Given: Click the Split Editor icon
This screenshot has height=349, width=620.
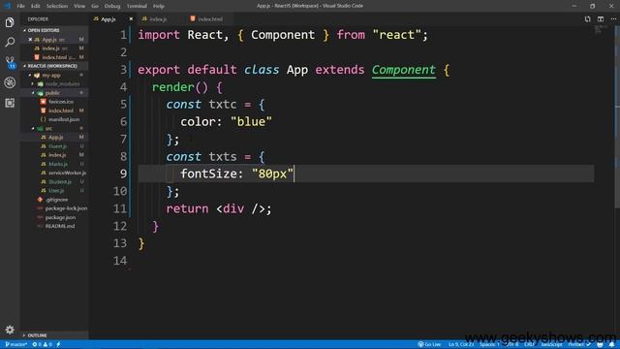Looking at the screenshot, I should [x=601, y=19].
